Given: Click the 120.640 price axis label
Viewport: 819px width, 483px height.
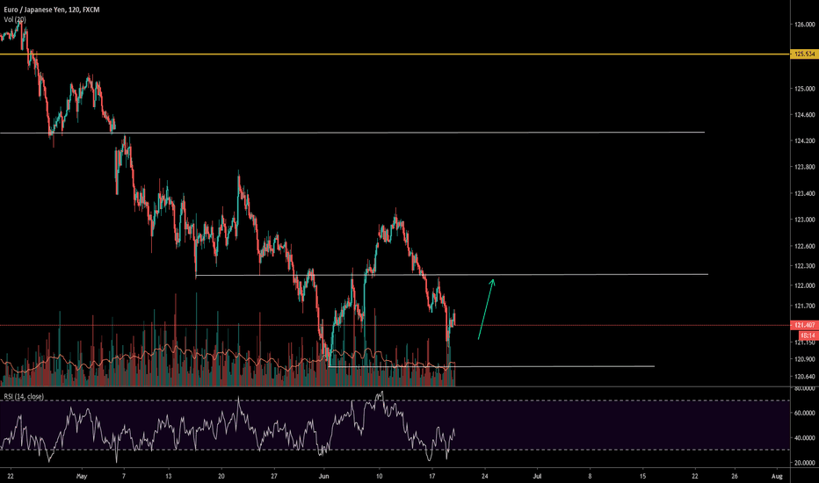Looking at the screenshot, I should tap(804, 376).
